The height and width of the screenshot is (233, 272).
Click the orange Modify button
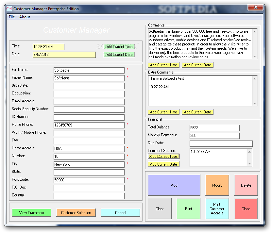[217, 185]
